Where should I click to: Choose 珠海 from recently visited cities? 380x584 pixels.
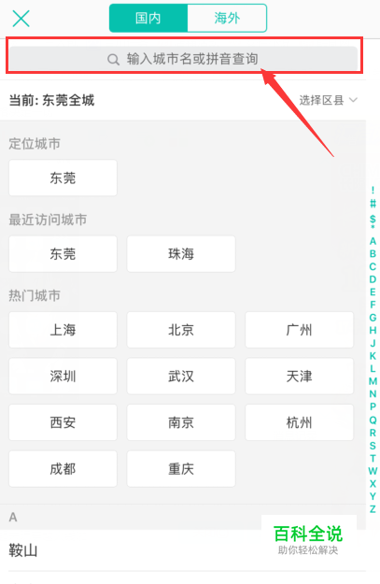[181, 254]
